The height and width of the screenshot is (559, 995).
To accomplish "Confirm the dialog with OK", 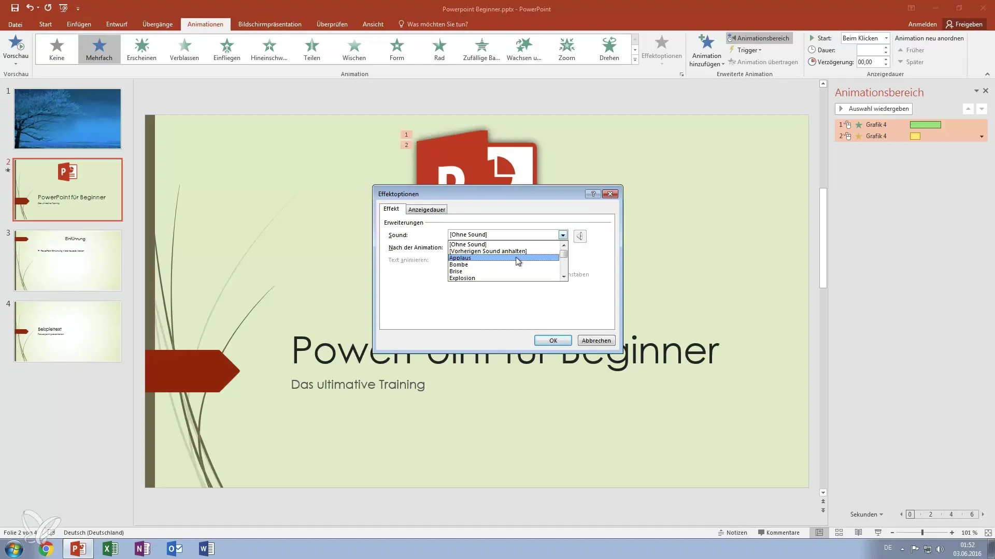I will click(553, 341).
